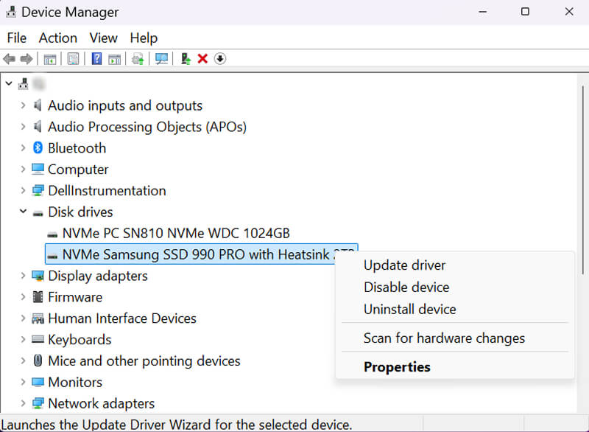Collapse the Disk drives category

(x=23, y=212)
